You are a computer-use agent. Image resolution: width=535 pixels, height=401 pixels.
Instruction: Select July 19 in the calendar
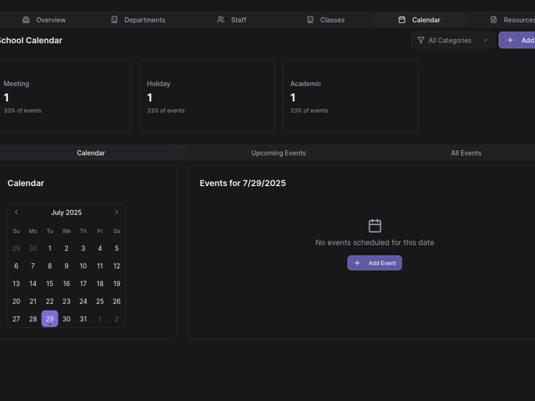click(x=116, y=284)
